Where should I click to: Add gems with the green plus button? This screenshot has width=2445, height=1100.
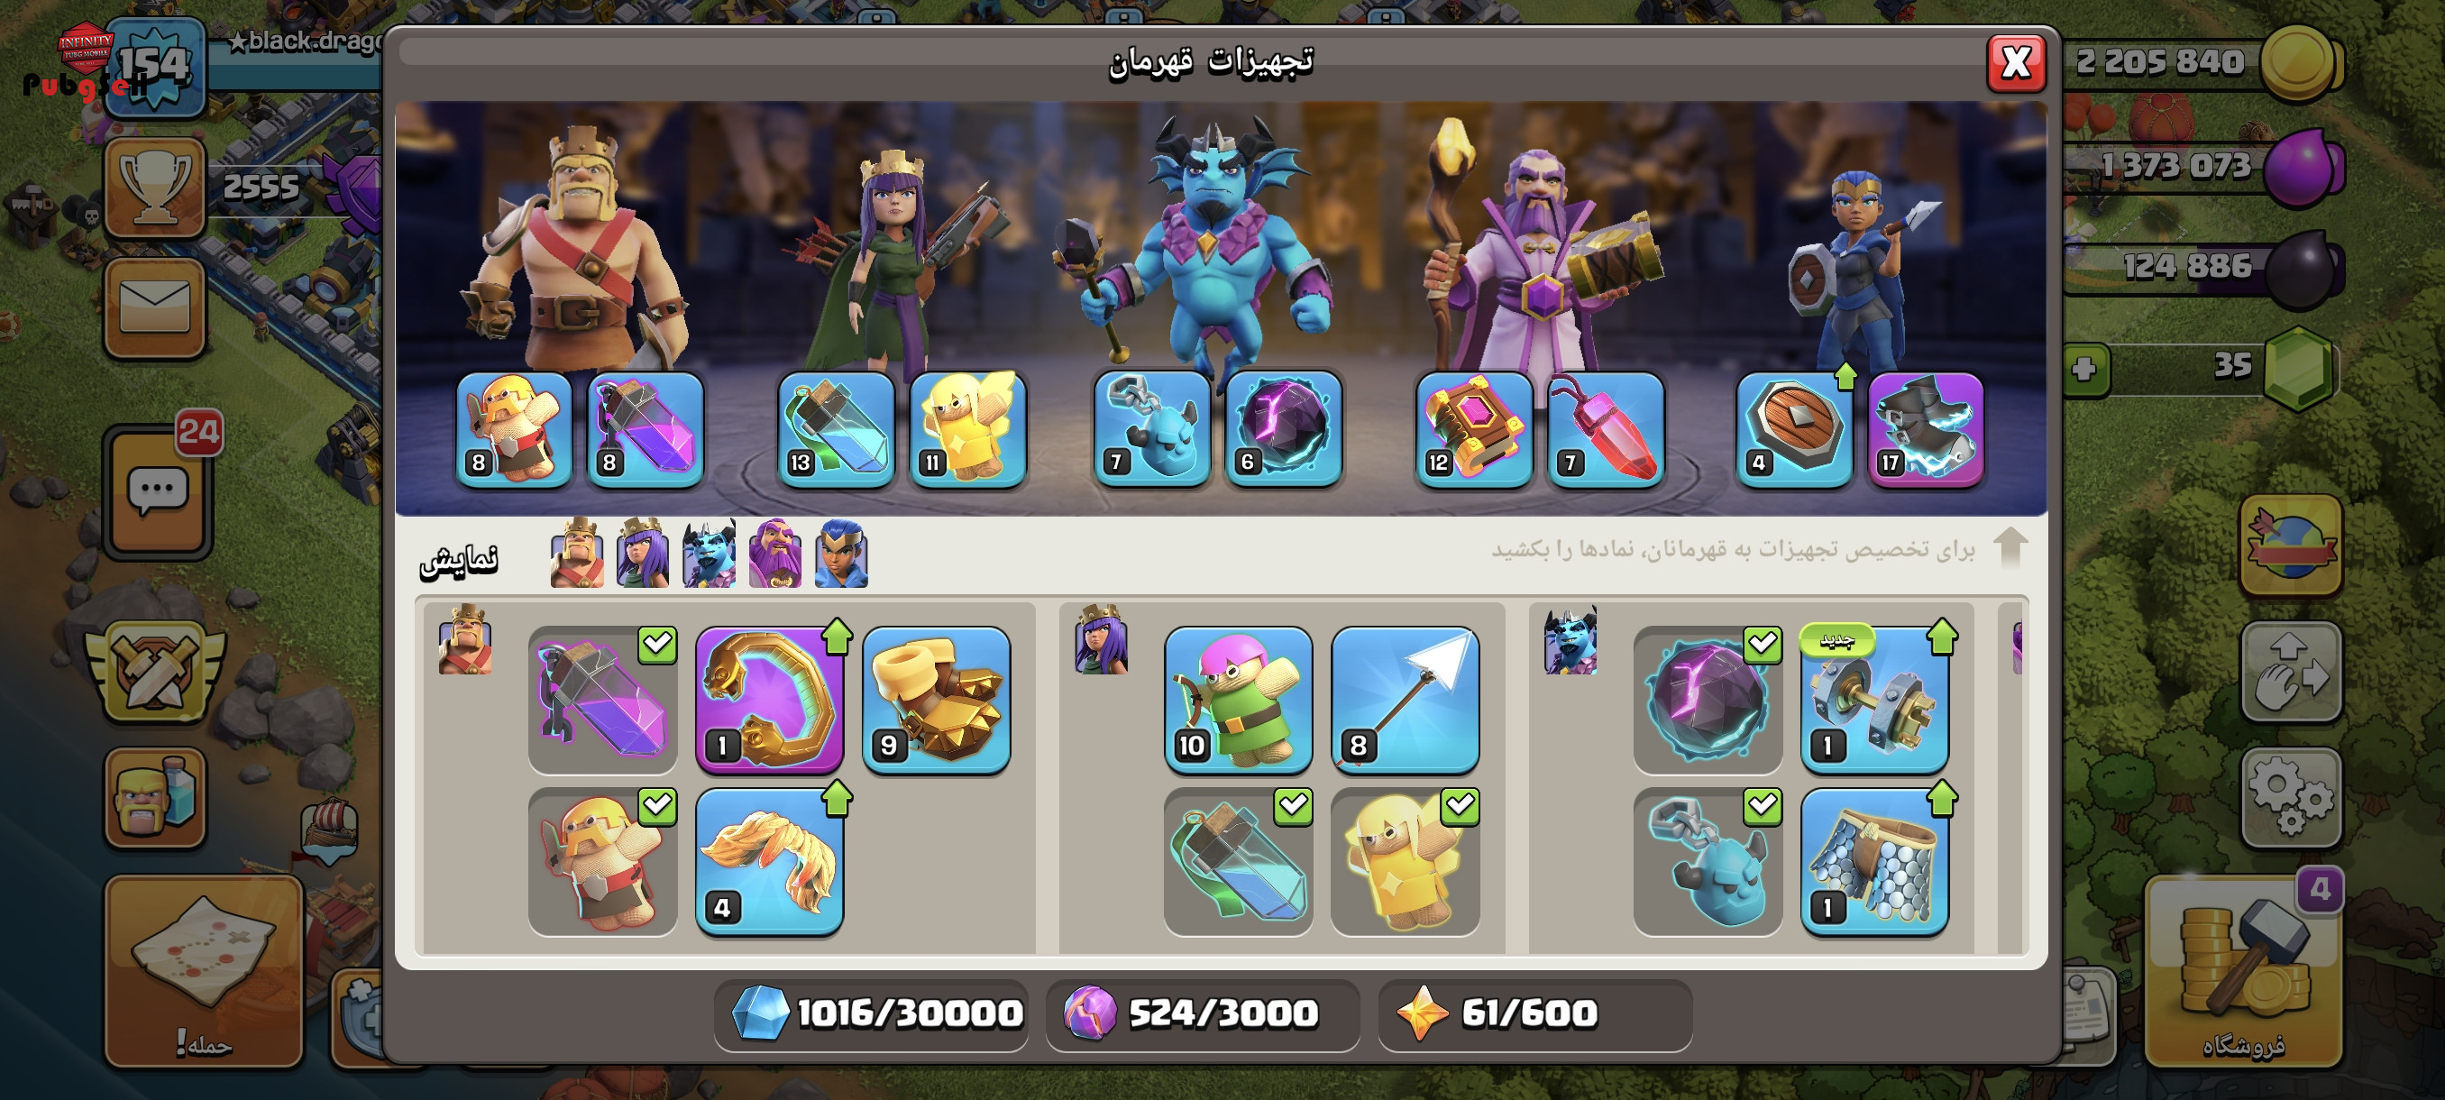point(2084,369)
